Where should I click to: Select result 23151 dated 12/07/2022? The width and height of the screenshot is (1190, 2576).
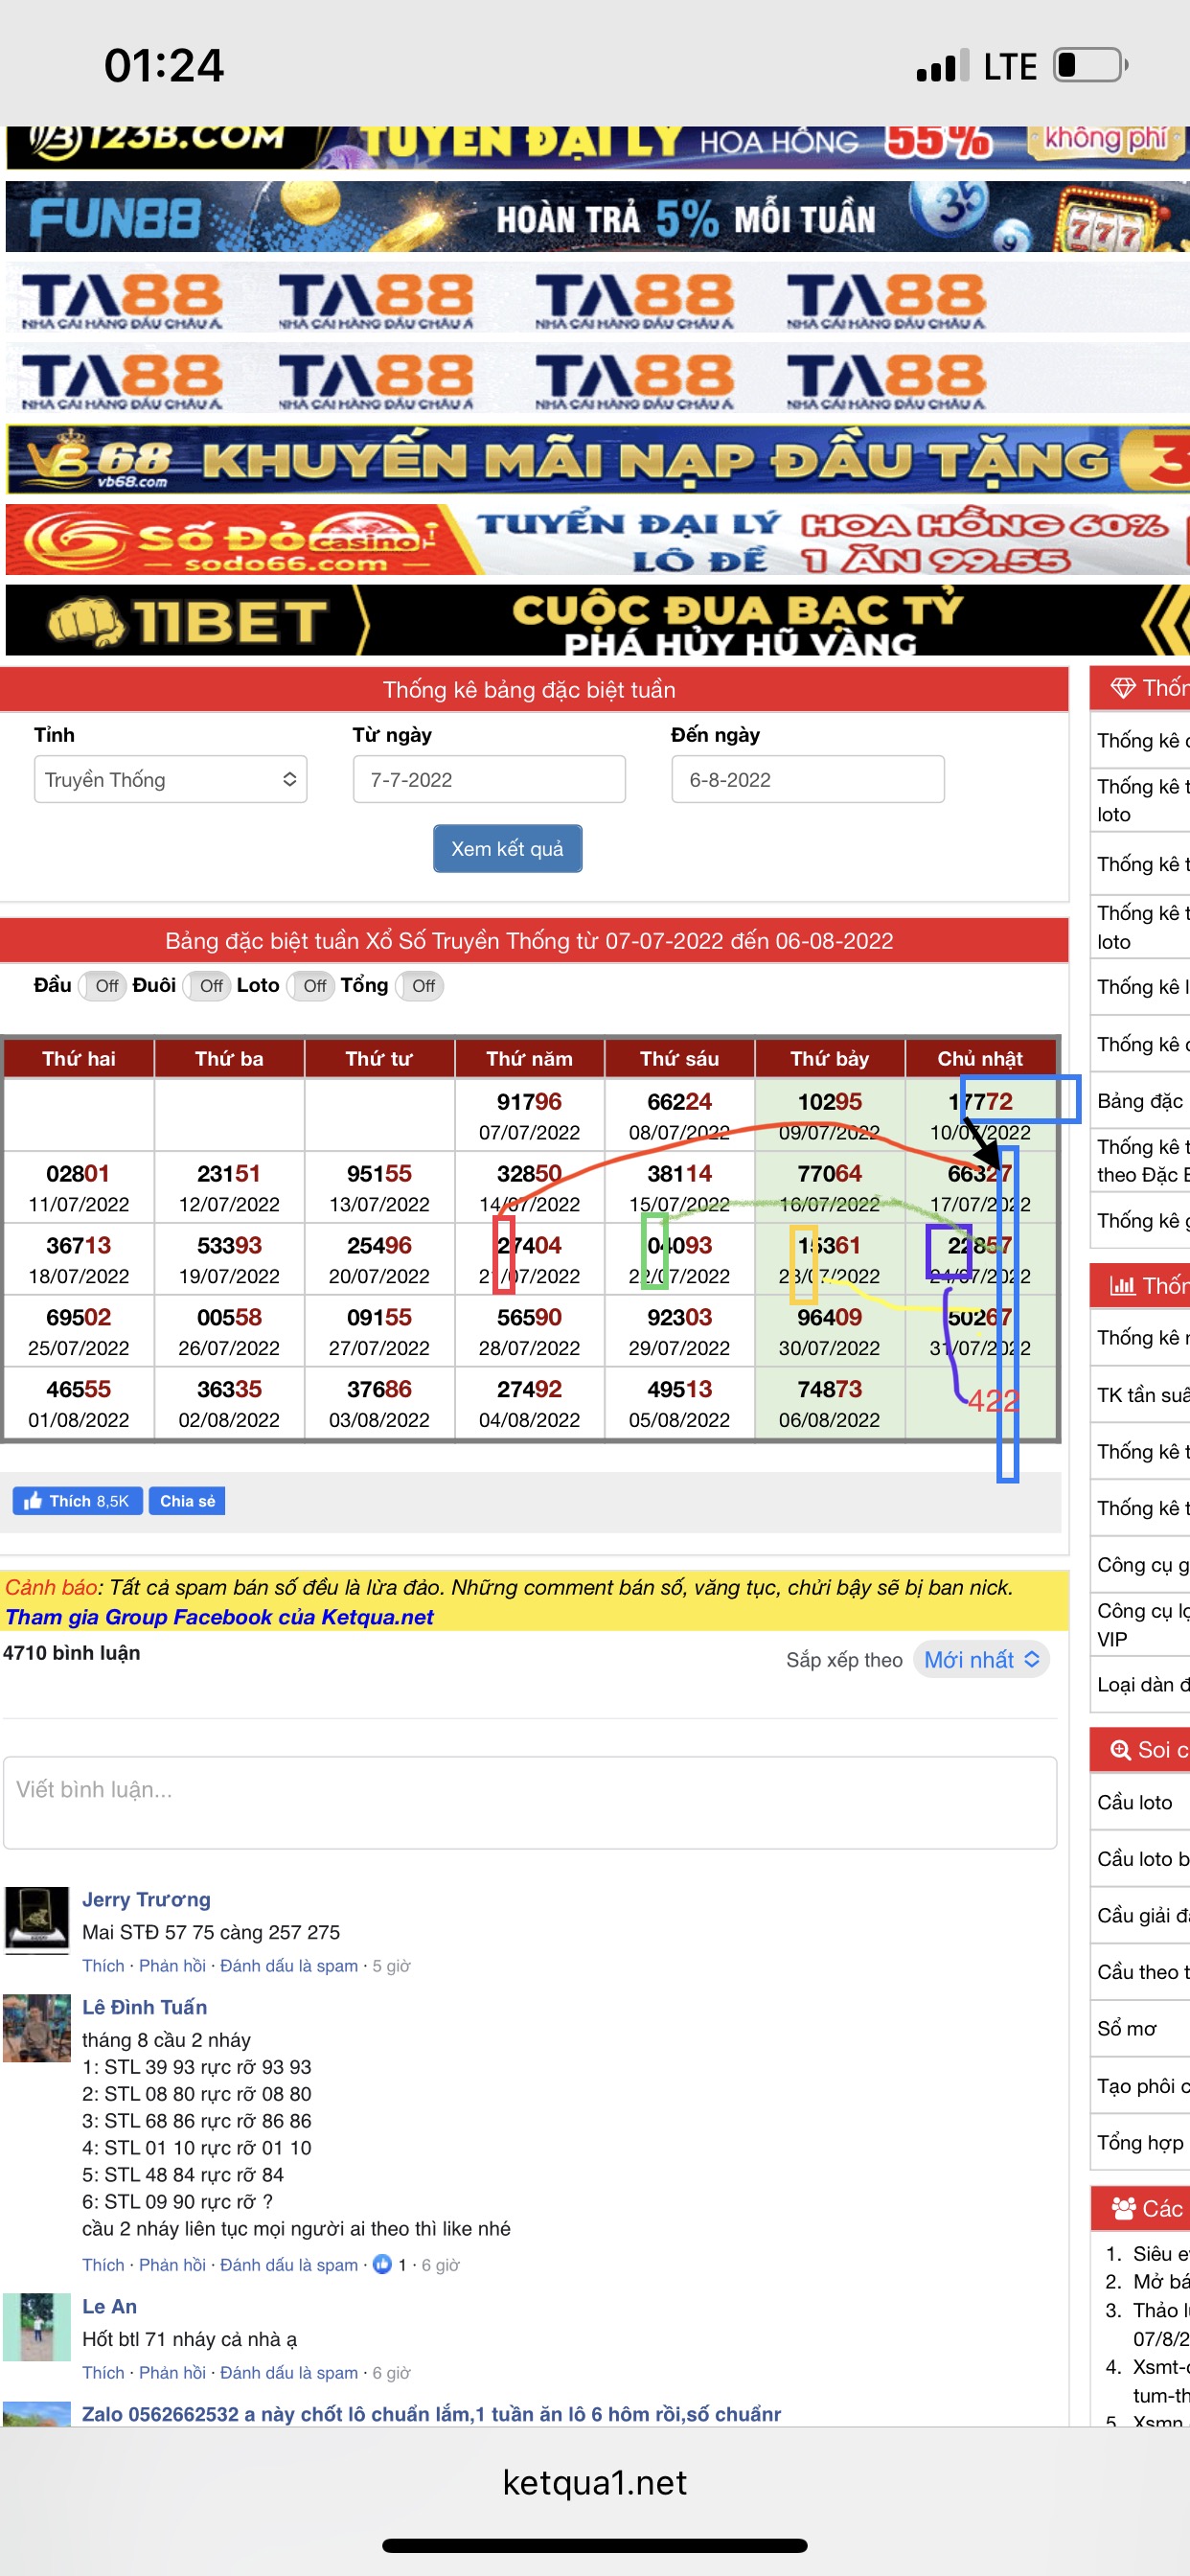click(x=229, y=1187)
